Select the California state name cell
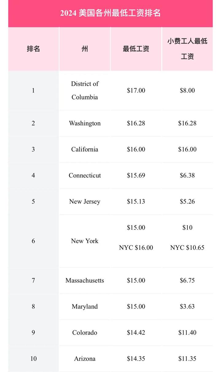 85,149
